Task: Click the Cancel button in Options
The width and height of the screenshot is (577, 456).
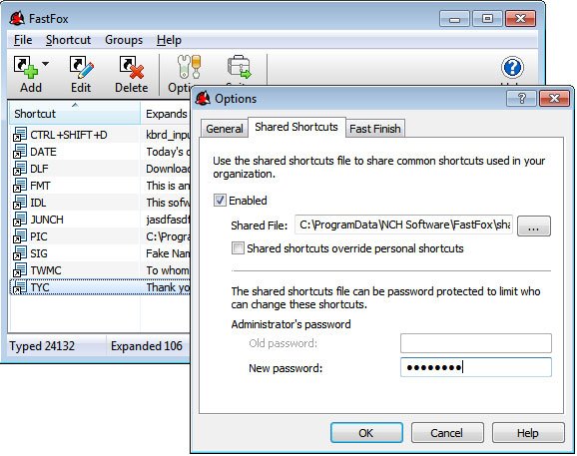Action: [x=447, y=433]
